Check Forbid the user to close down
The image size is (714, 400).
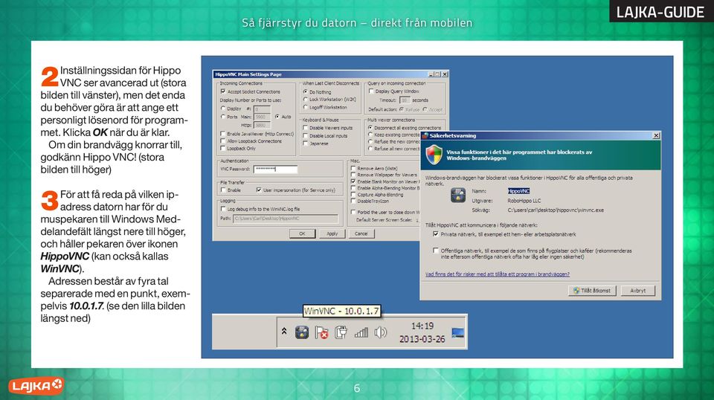click(x=353, y=212)
